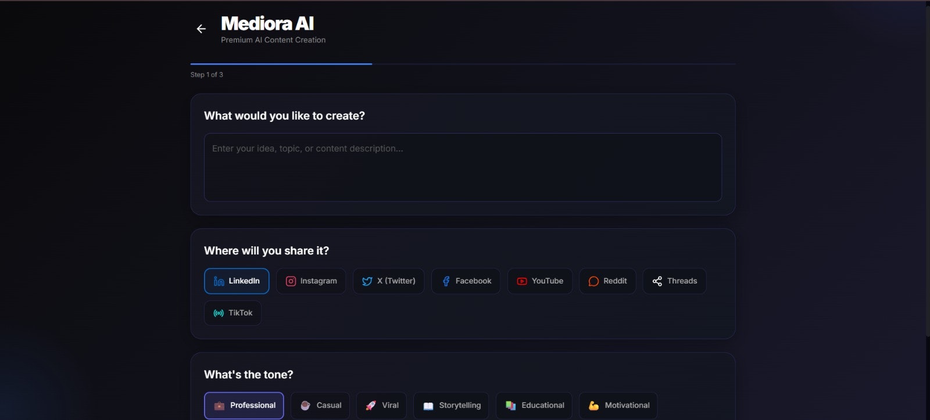The image size is (930, 420).
Task: Go back using the arrow icon
Action: (201, 29)
